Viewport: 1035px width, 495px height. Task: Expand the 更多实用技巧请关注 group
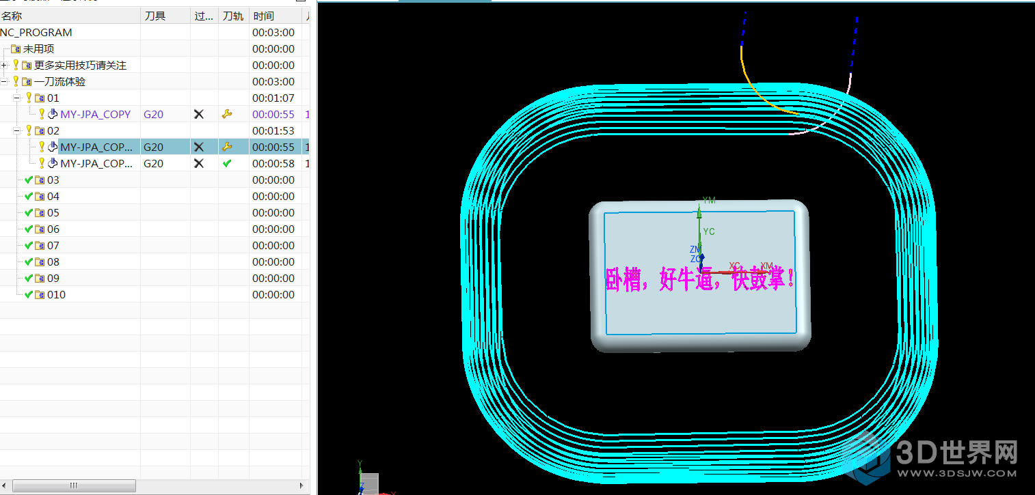pyautogui.click(x=4, y=66)
